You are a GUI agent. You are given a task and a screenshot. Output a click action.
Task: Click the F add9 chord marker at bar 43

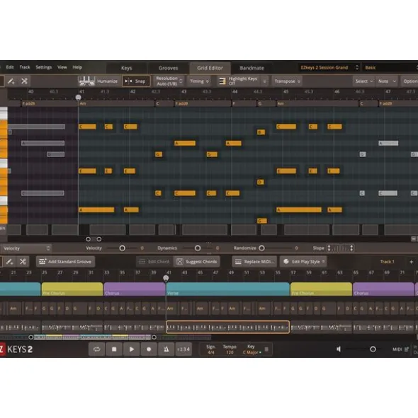[203, 103]
